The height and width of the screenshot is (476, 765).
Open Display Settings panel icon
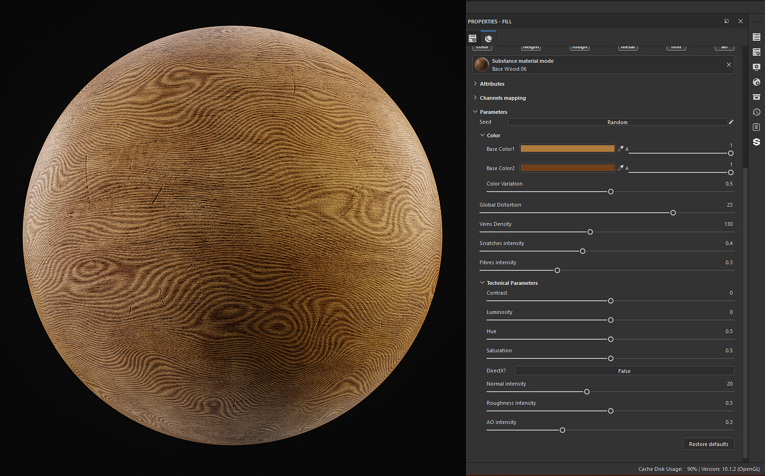coord(756,67)
